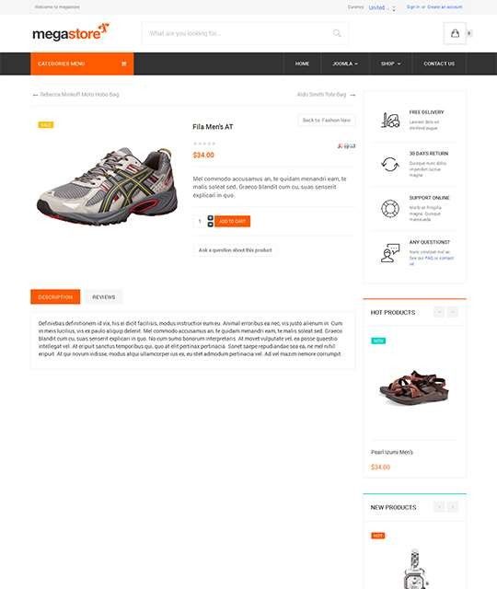Image resolution: width=497 pixels, height=589 pixels.
Task: Focus the product search input field
Action: (x=238, y=33)
